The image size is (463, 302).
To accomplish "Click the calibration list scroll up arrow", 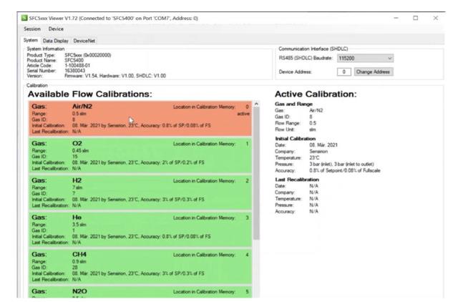I will [256, 105].
